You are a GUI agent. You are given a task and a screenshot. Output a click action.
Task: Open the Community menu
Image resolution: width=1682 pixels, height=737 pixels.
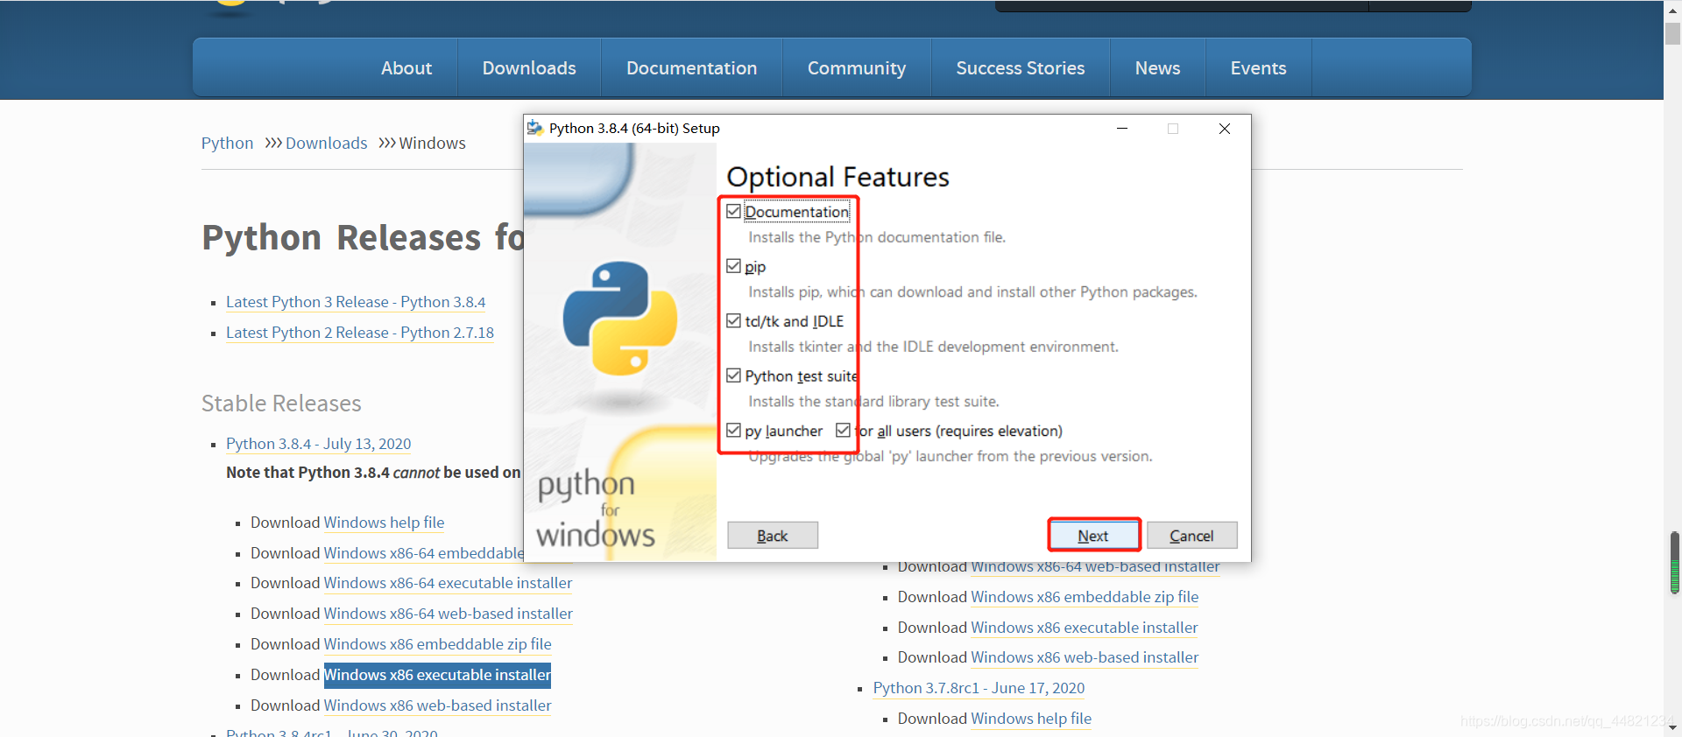(857, 67)
